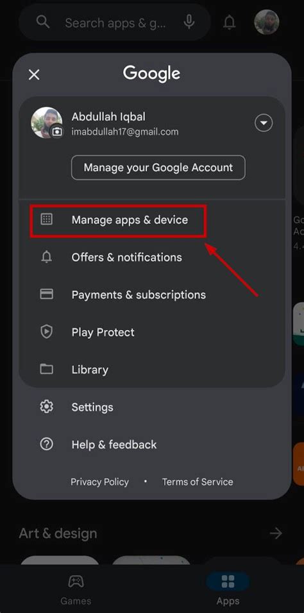Click the Play Protect shield icon
This screenshot has width=304, height=613.
pyautogui.click(x=47, y=332)
